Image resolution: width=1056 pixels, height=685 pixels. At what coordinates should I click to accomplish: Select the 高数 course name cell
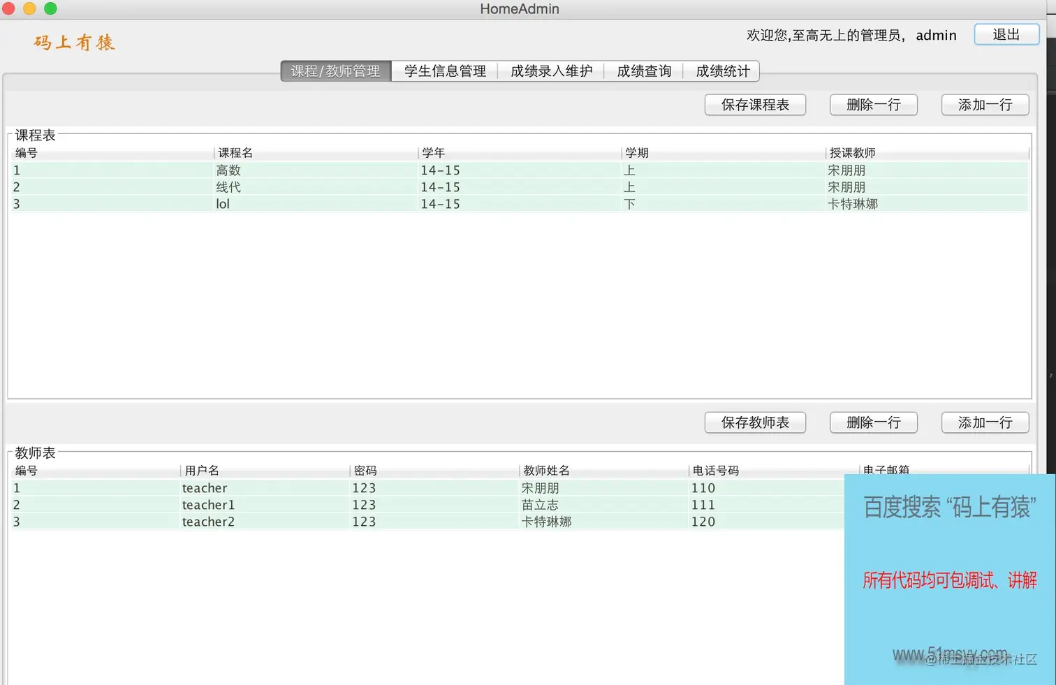(x=316, y=170)
